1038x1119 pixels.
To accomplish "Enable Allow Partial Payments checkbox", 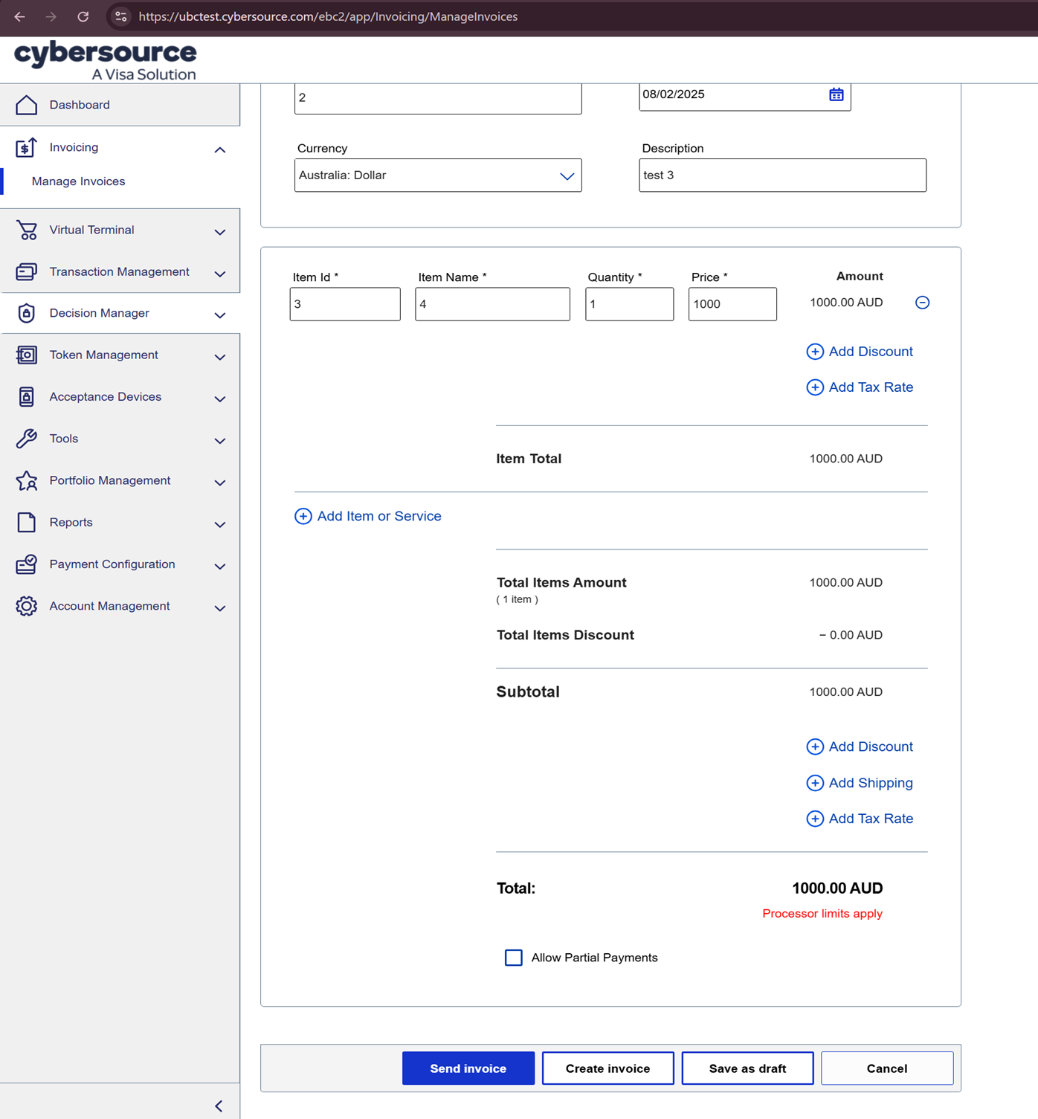I will [513, 958].
